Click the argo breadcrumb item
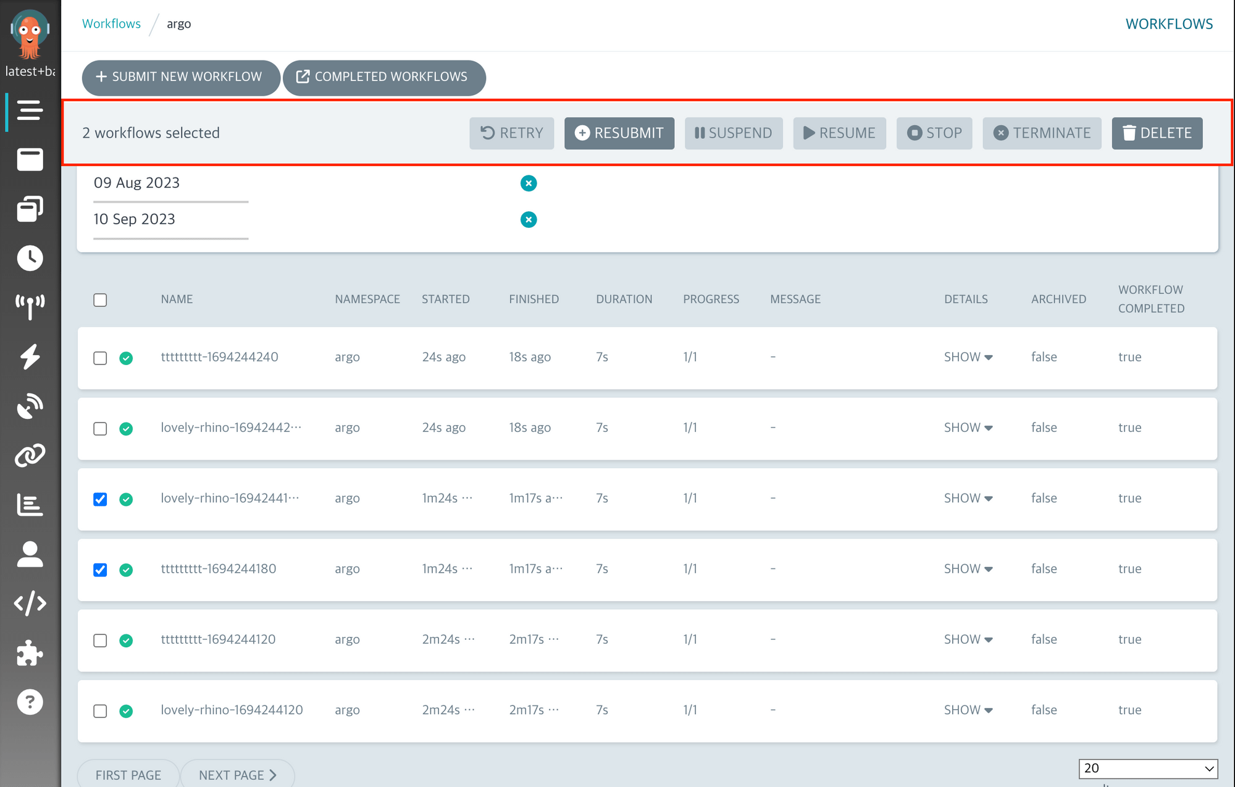Screen dimensions: 1235x787 click(x=178, y=23)
